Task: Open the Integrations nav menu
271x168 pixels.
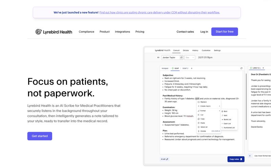Action: (x=122, y=31)
